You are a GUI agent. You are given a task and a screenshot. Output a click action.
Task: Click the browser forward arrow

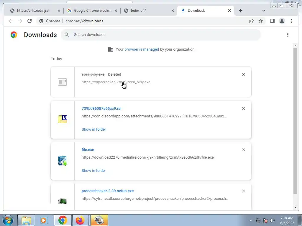coord(20,21)
